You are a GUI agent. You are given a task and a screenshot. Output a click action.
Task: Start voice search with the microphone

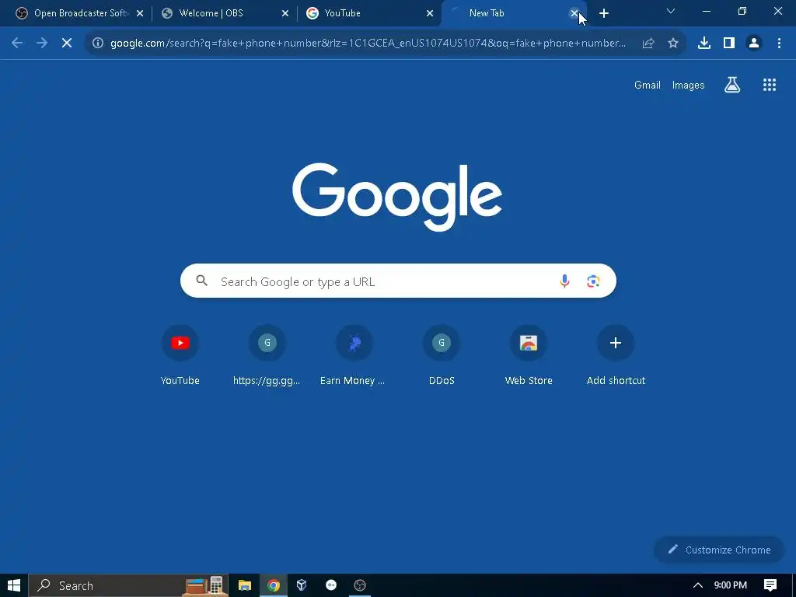[564, 281]
